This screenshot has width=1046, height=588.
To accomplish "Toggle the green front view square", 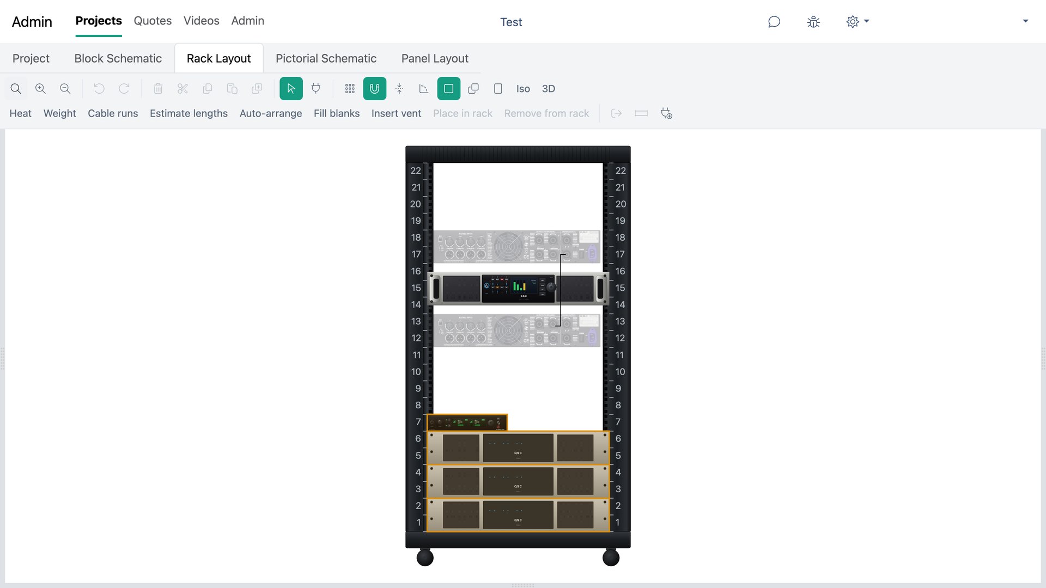I will (x=449, y=89).
